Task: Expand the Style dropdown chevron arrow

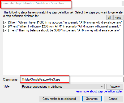Action: point(102,87)
